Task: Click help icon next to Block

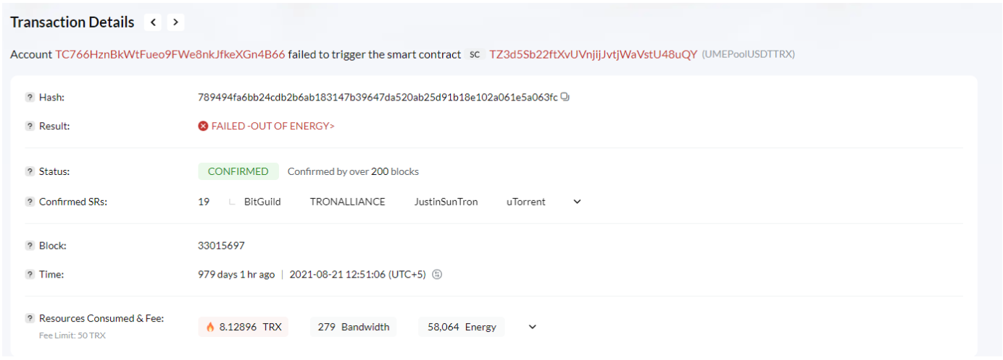Action: click(x=30, y=246)
